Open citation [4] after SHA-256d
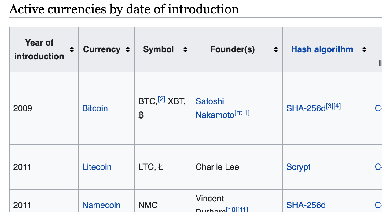The width and height of the screenshot is (382, 212). coord(337,106)
